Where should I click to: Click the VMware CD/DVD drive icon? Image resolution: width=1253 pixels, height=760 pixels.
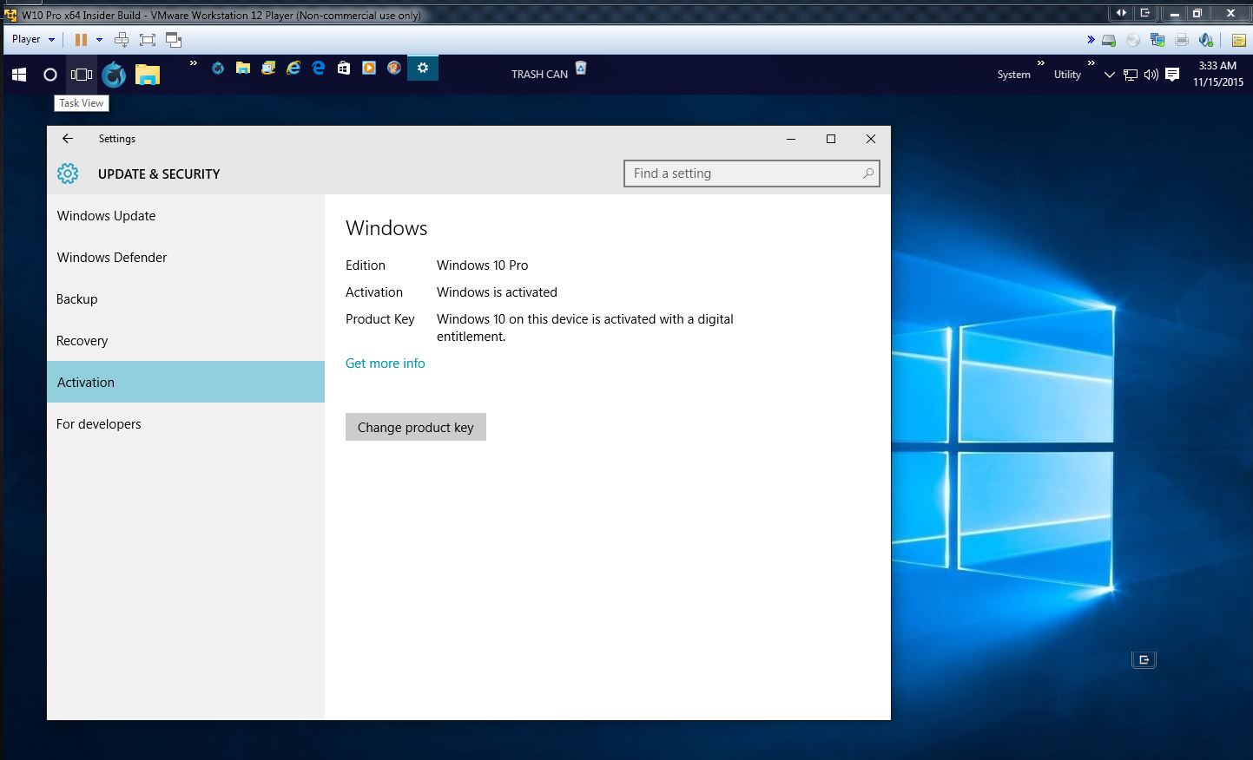pyautogui.click(x=1133, y=40)
